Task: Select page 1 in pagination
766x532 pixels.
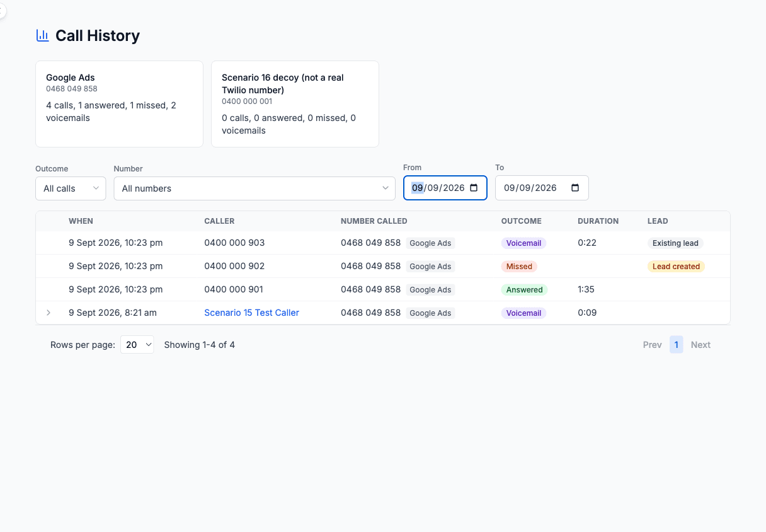Action: tap(676, 345)
